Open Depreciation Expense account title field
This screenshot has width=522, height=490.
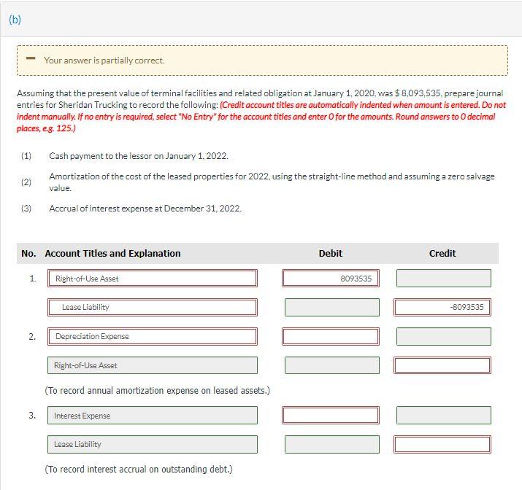point(153,336)
